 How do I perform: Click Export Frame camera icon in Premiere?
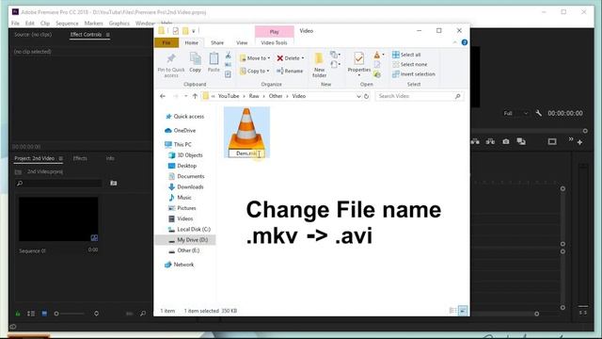point(506,142)
